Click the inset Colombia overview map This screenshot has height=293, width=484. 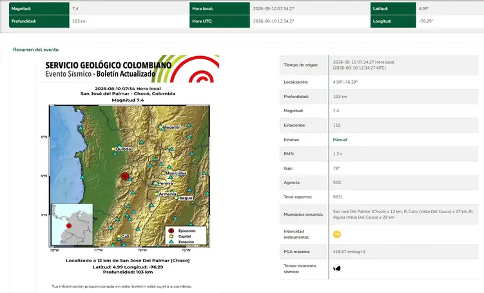pyautogui.click(x=72, y=225)
